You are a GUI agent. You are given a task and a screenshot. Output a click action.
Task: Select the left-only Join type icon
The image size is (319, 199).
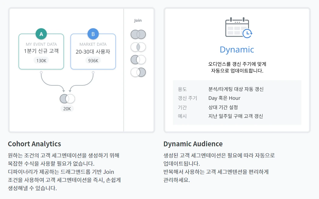[x=138, y=60]
